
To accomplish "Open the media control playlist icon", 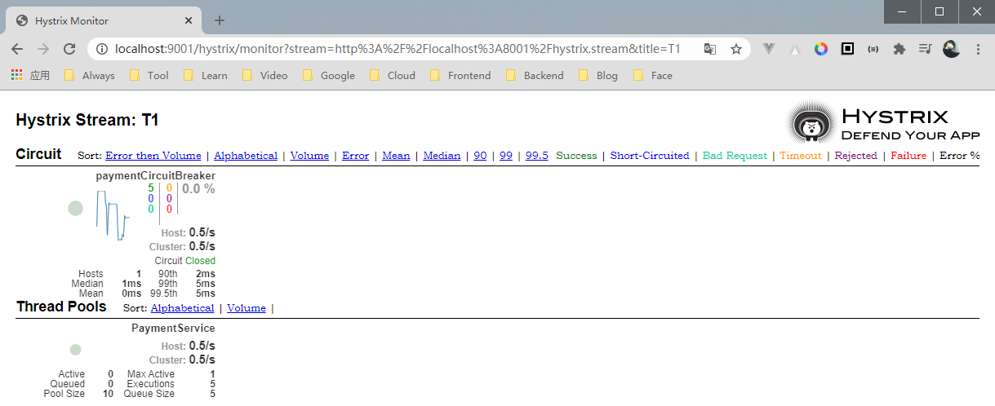I will click(925, 49).
